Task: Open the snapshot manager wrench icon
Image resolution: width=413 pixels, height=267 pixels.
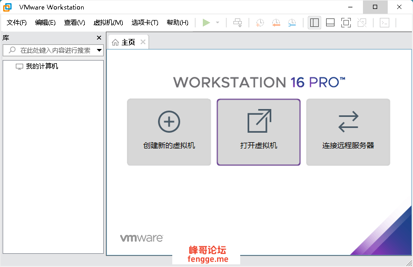Action: click(x=292, y=23)
